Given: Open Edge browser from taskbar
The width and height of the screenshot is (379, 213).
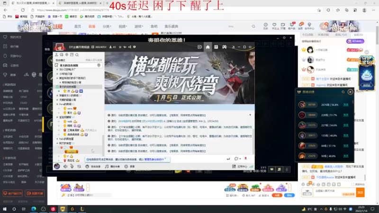Looking at the screenshot, I should click(x=34, y=209).
